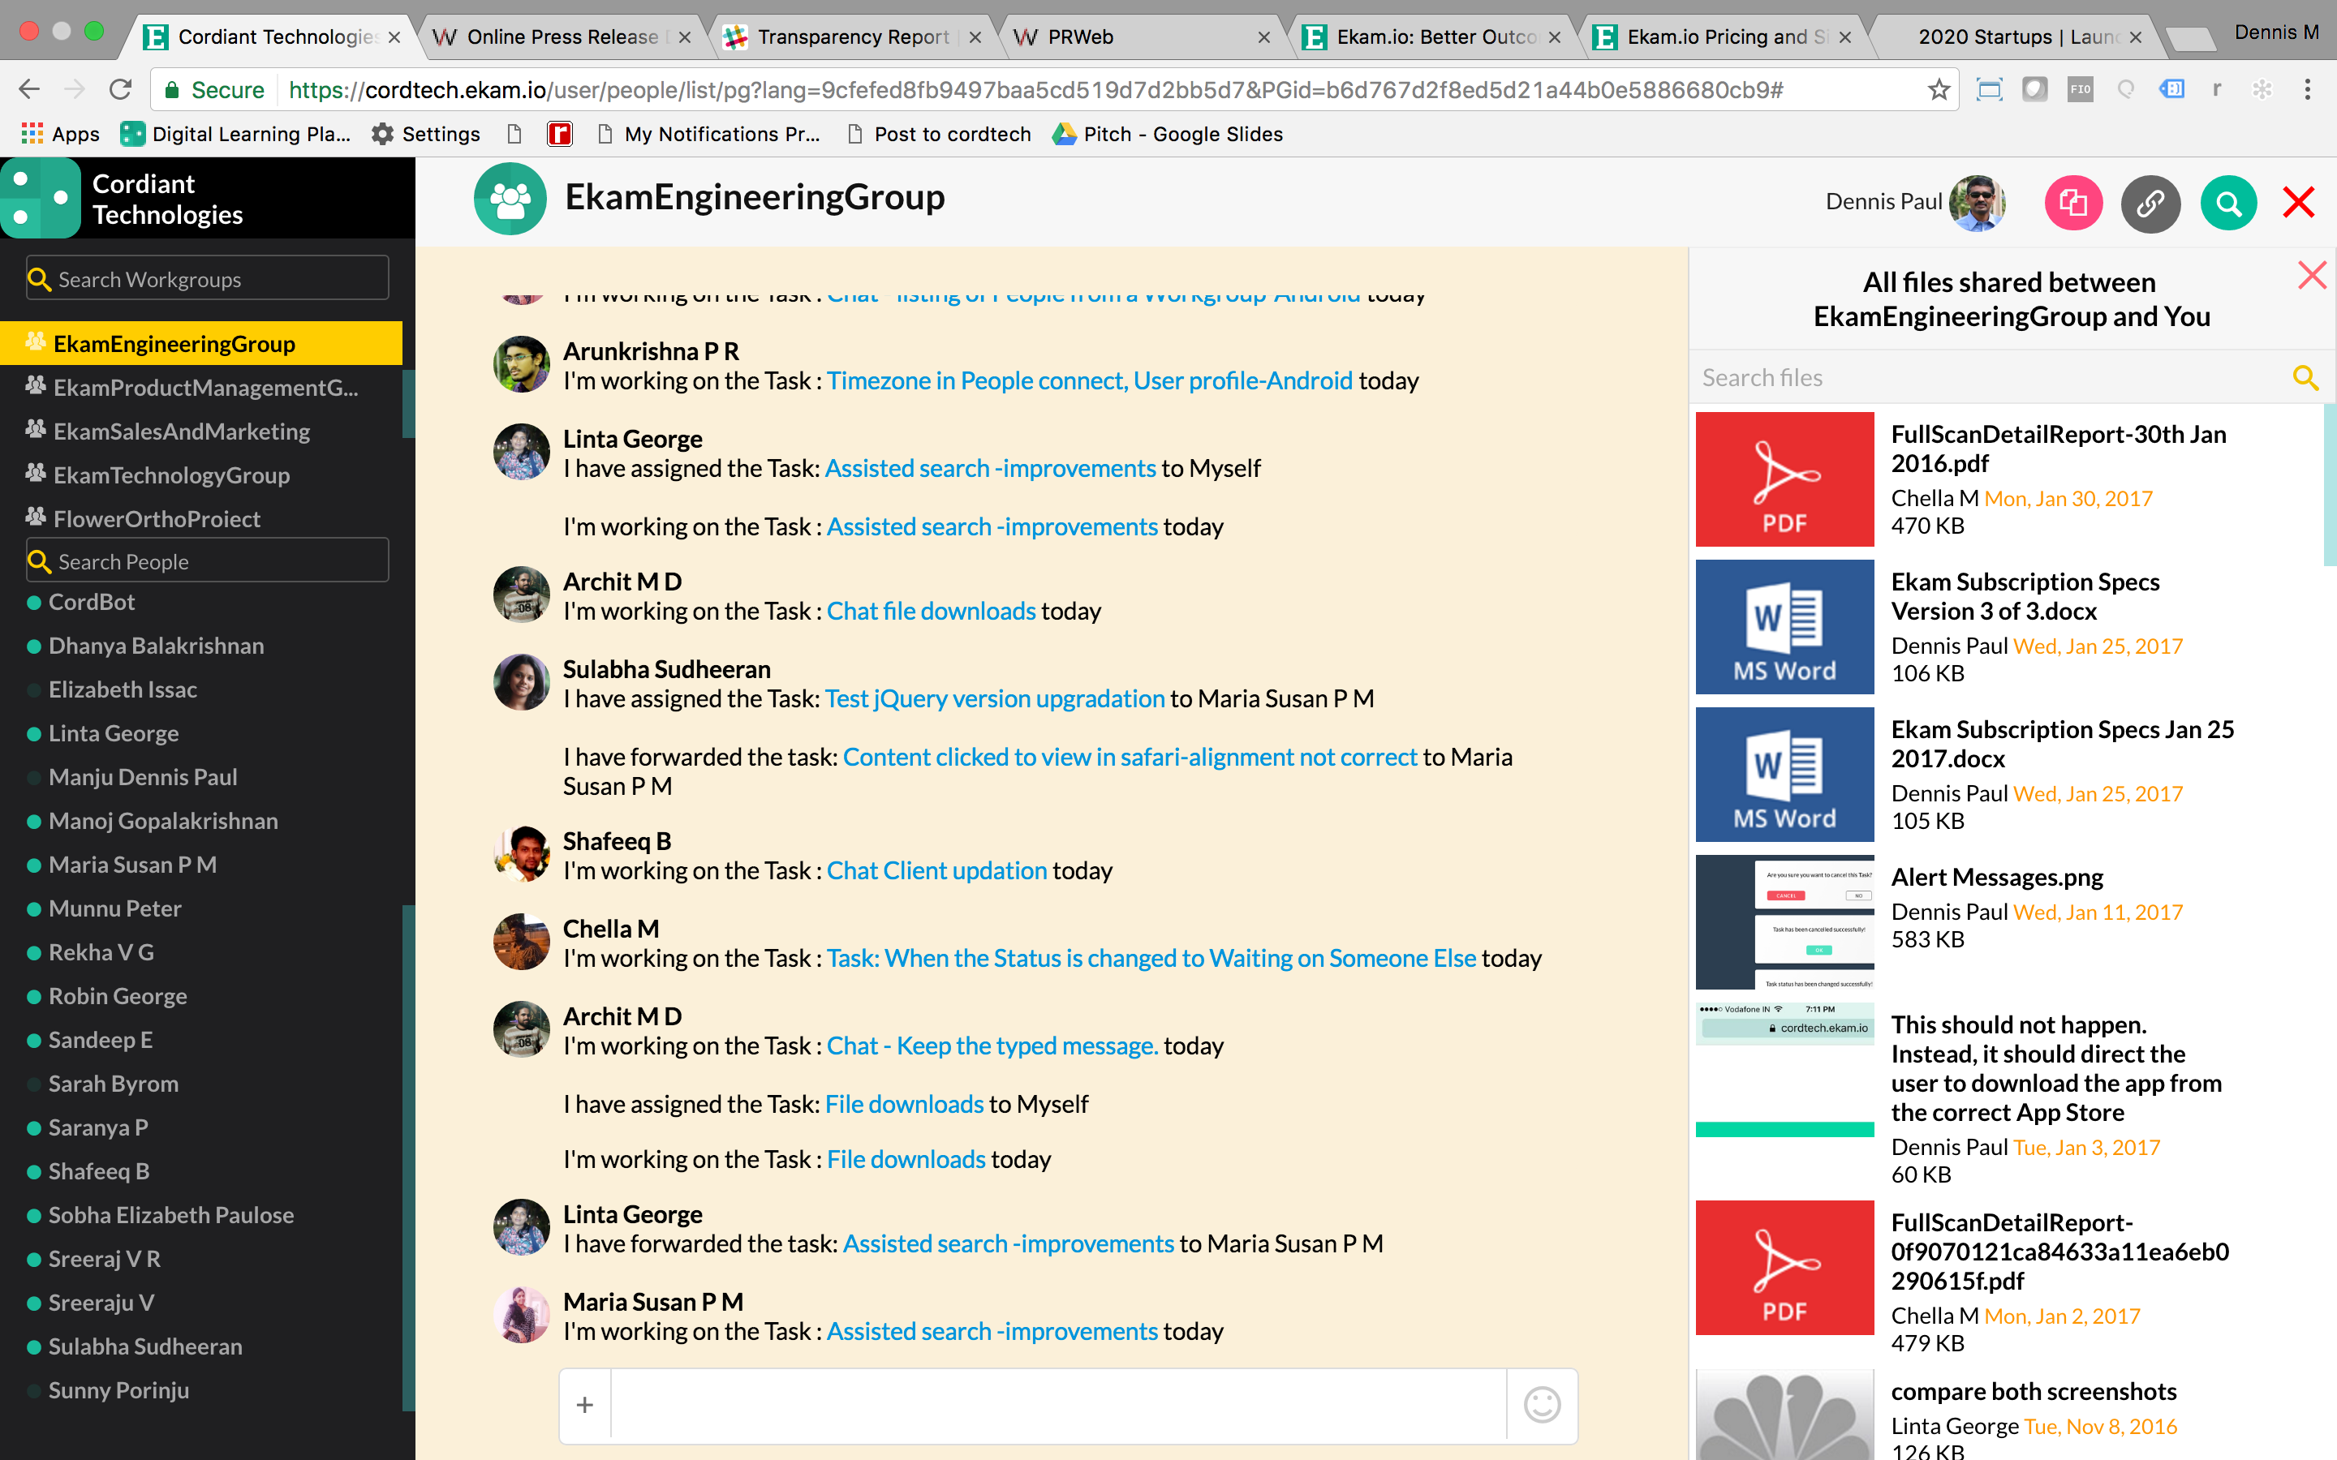Select the EkamSalesAndMarketing workgroup

pos(182,432)
